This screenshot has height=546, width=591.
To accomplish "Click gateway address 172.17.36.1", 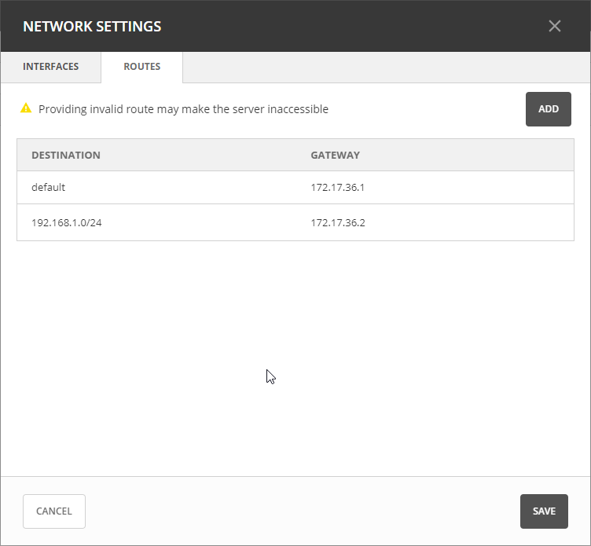I will click(338, 188).
